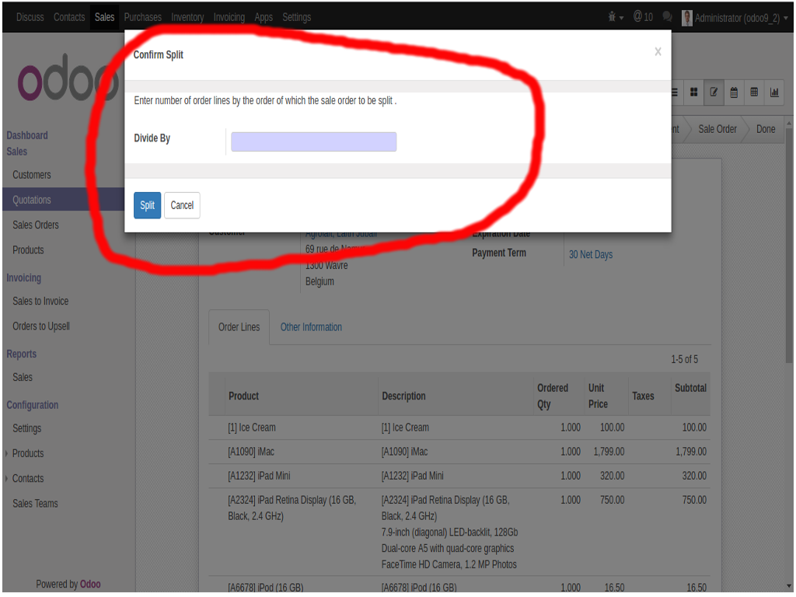The image size is (796, 597).
Task: Select the Done status step
Action: [x=766, y=129]
